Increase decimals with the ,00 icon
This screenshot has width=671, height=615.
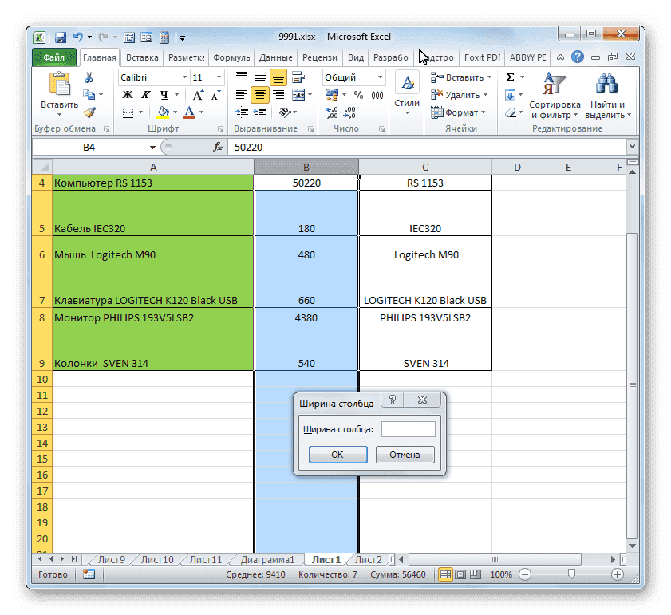click(330, 112)
